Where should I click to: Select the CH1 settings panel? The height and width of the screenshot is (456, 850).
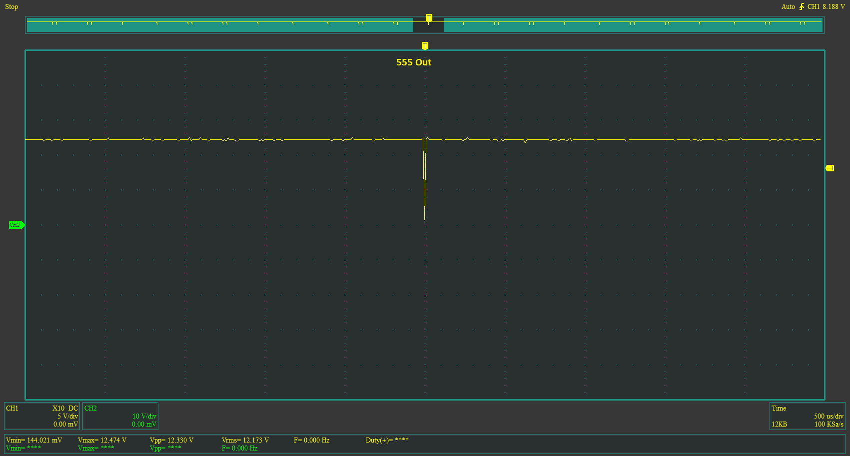click(42, 416)
